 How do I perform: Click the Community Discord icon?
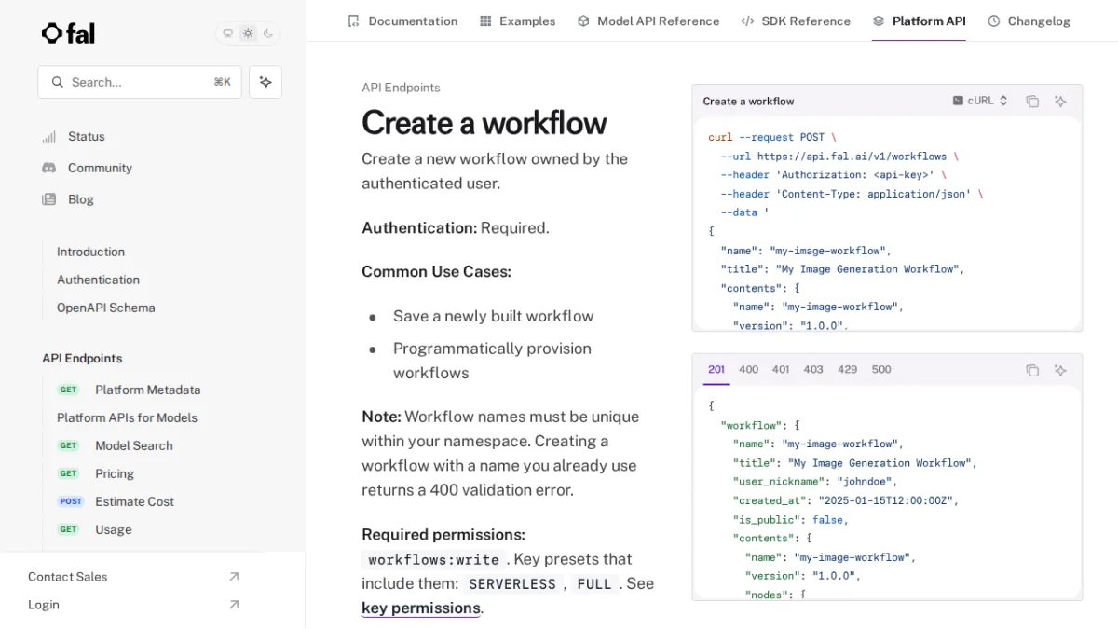point(48,168)
